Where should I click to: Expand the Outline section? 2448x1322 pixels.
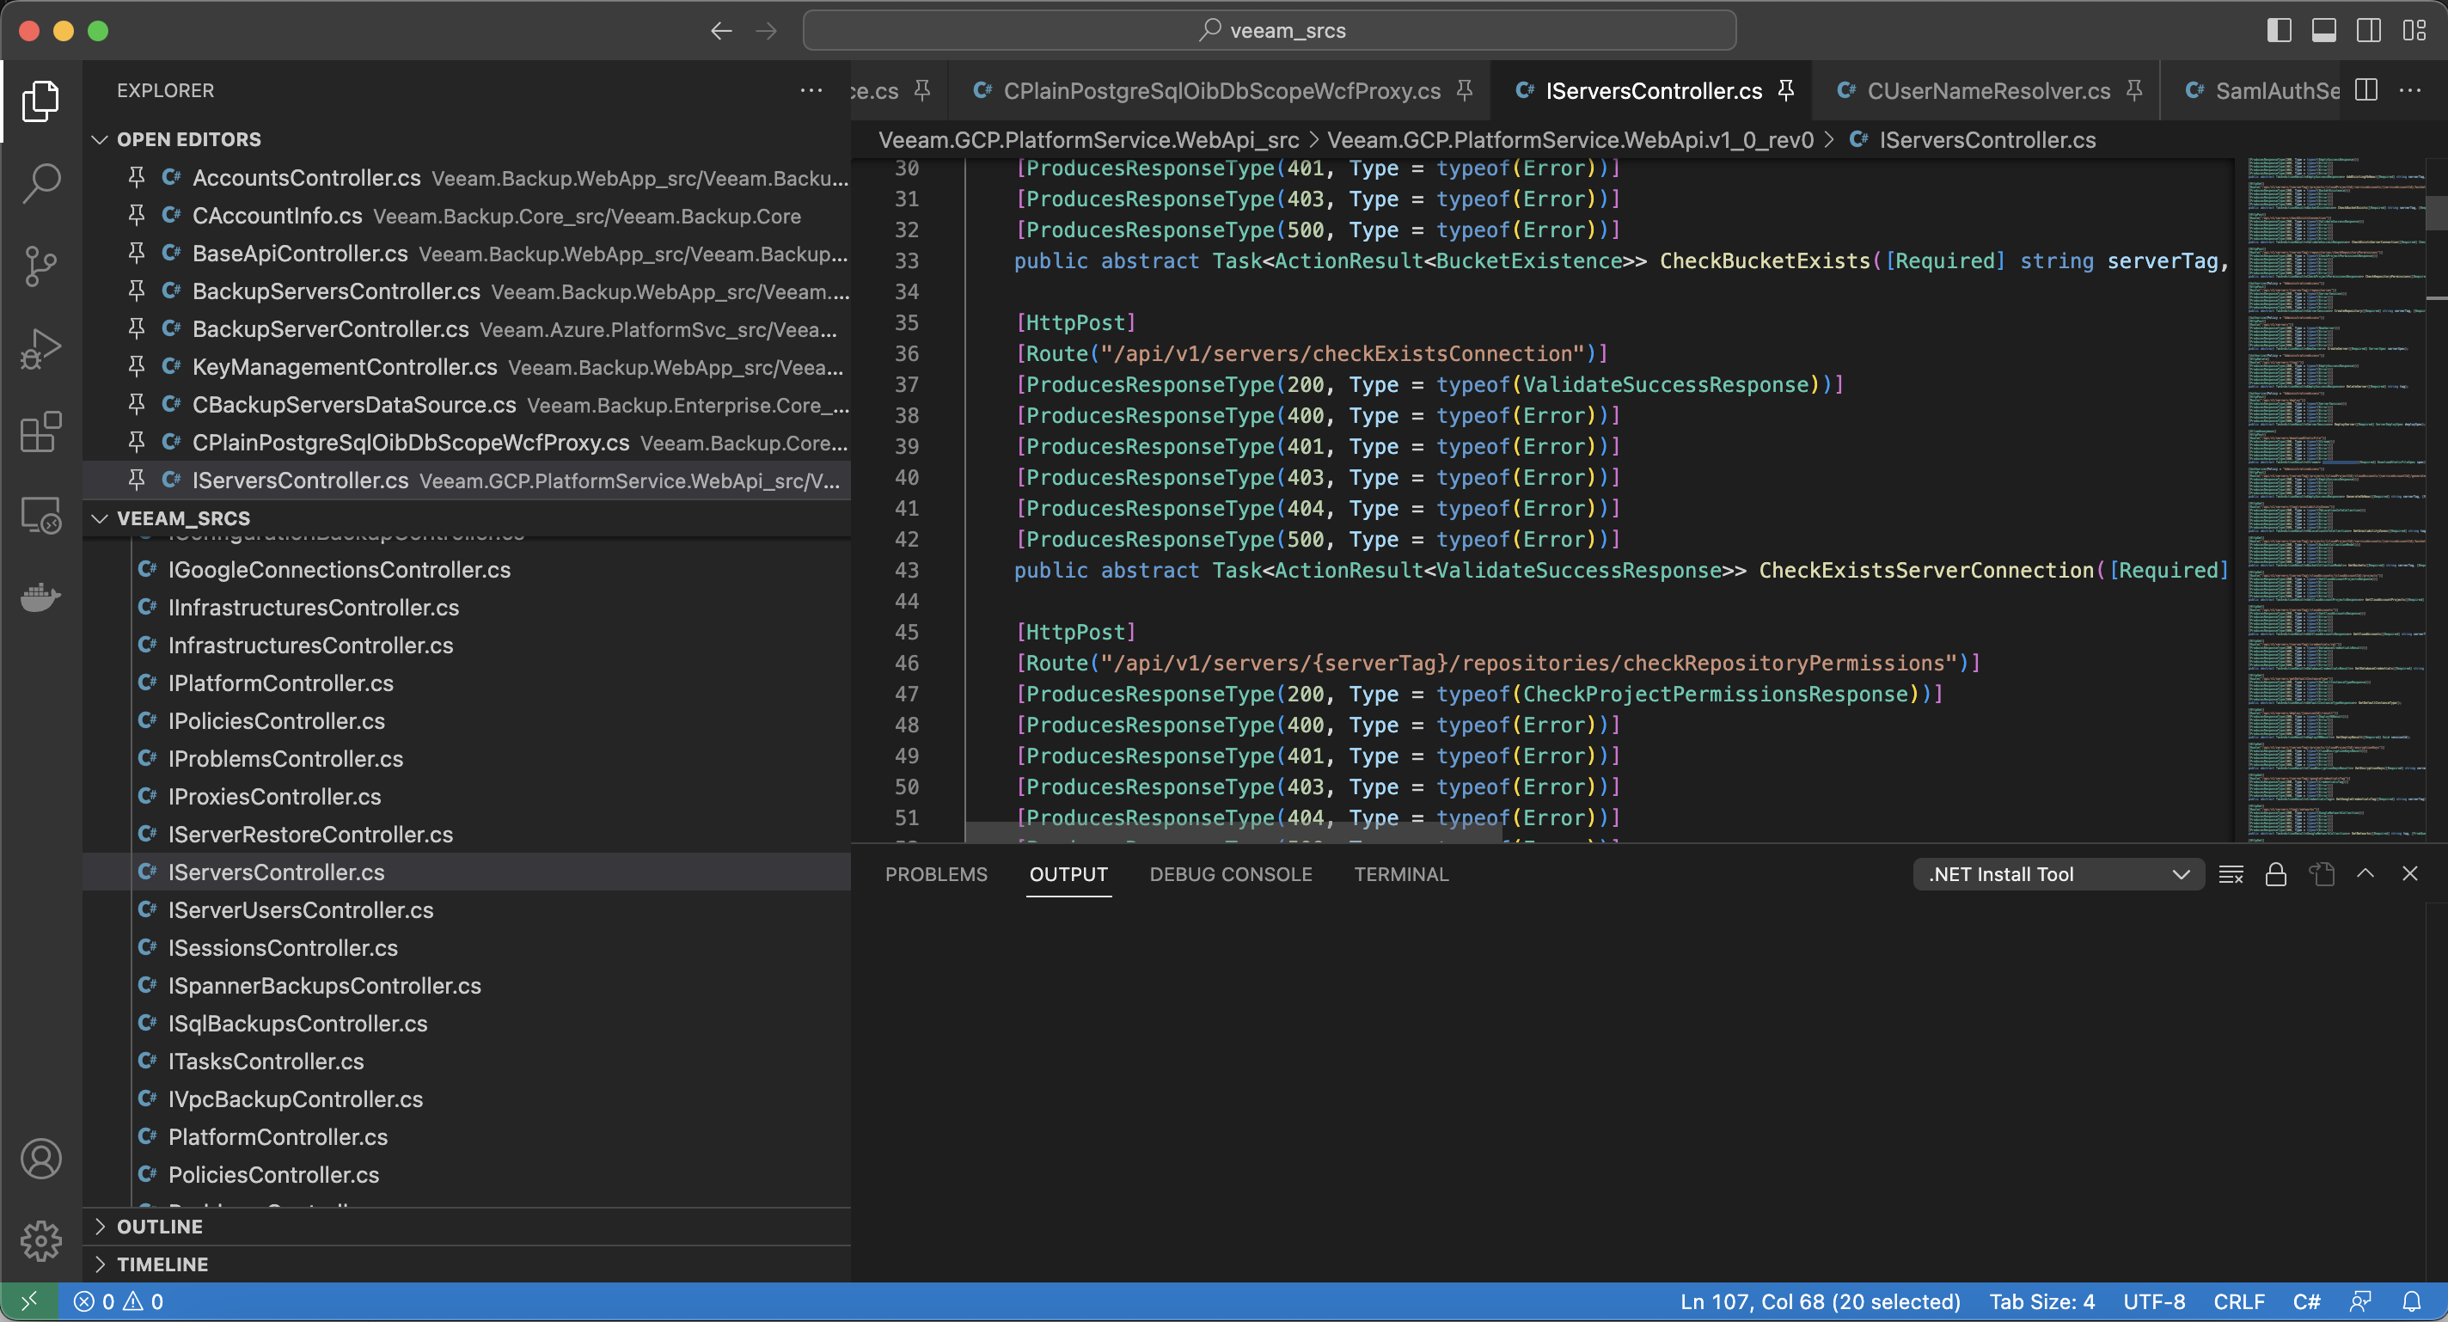tap(467, 1226)
